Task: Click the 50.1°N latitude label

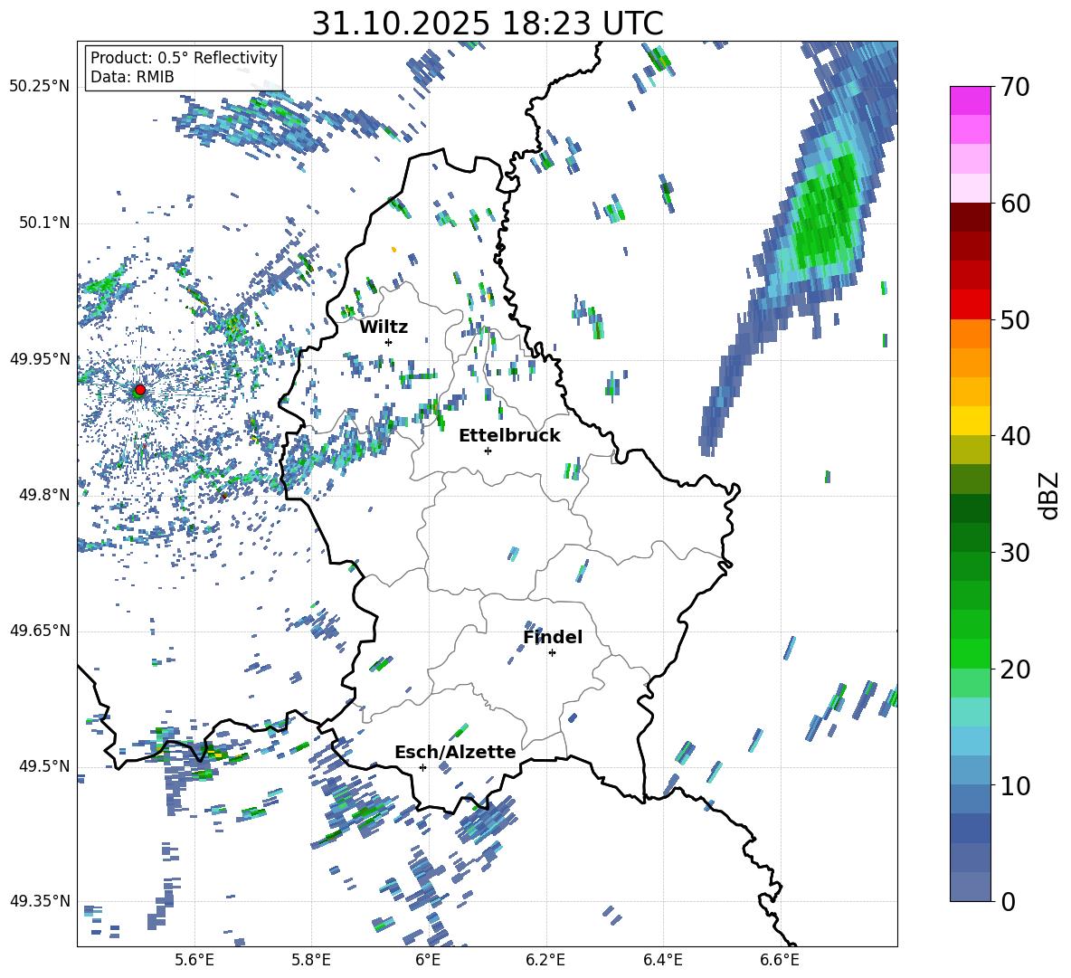Action: pyautogui.click(x=43, y=223)
